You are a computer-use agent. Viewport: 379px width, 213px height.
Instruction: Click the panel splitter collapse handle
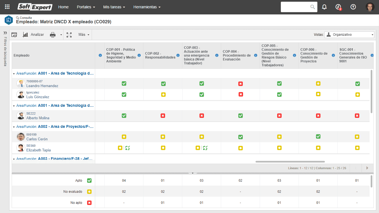point(193,173)
